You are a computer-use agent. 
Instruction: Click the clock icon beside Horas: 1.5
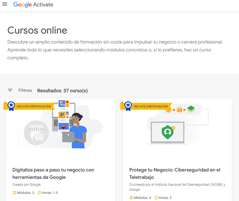coord(39,192)
